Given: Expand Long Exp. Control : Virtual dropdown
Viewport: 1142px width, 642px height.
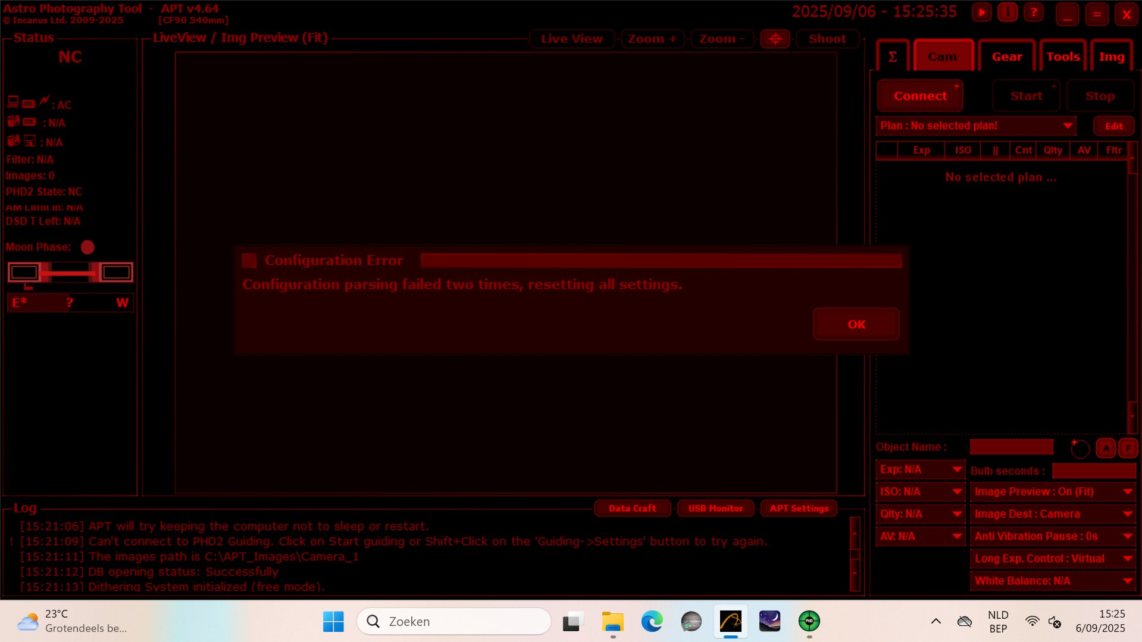Looking at the screenshot, I should click(1053, 559).
